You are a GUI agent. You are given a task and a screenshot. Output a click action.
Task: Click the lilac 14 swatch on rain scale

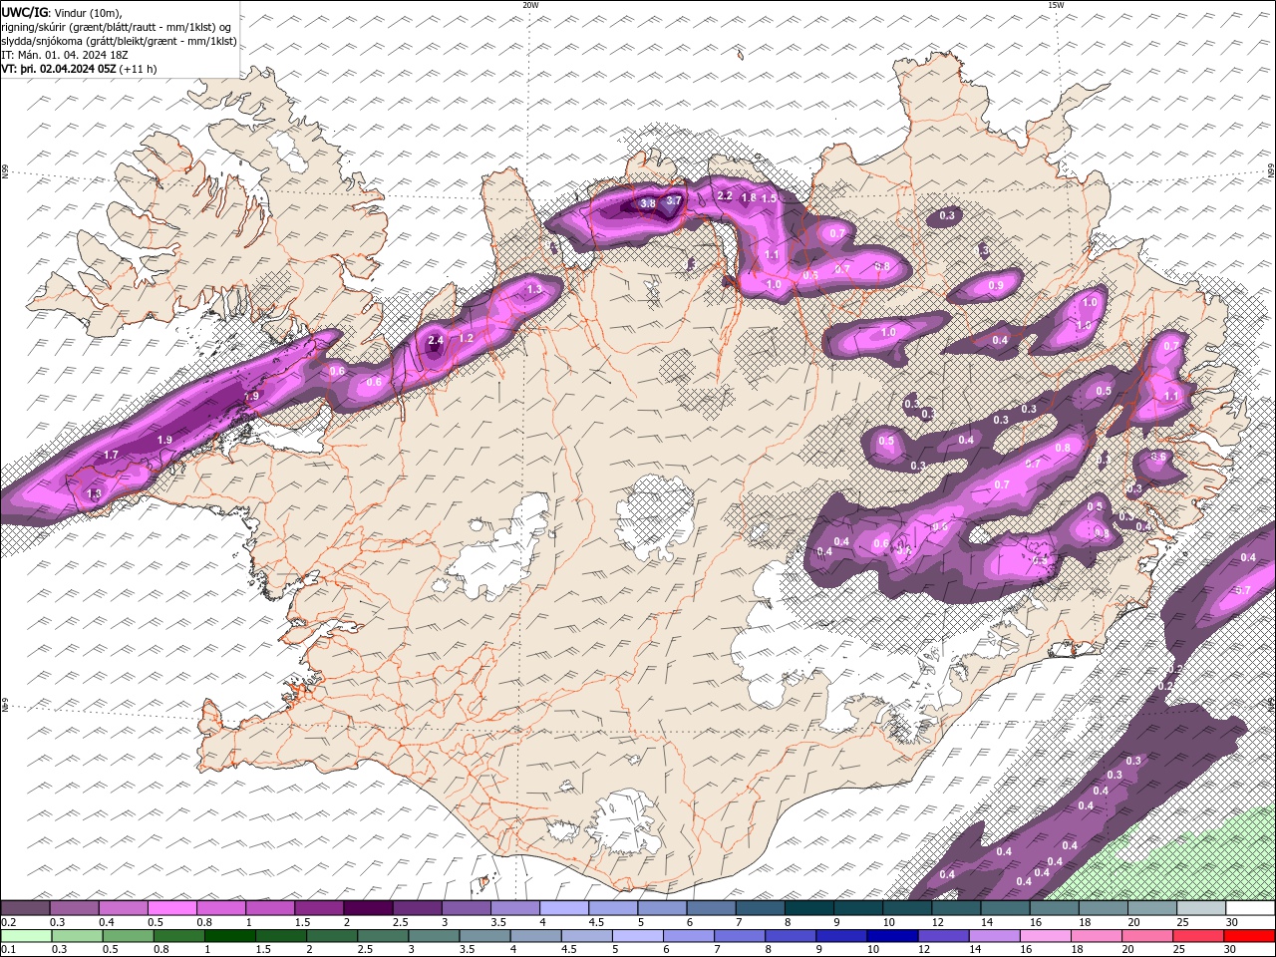click(994, 936)
